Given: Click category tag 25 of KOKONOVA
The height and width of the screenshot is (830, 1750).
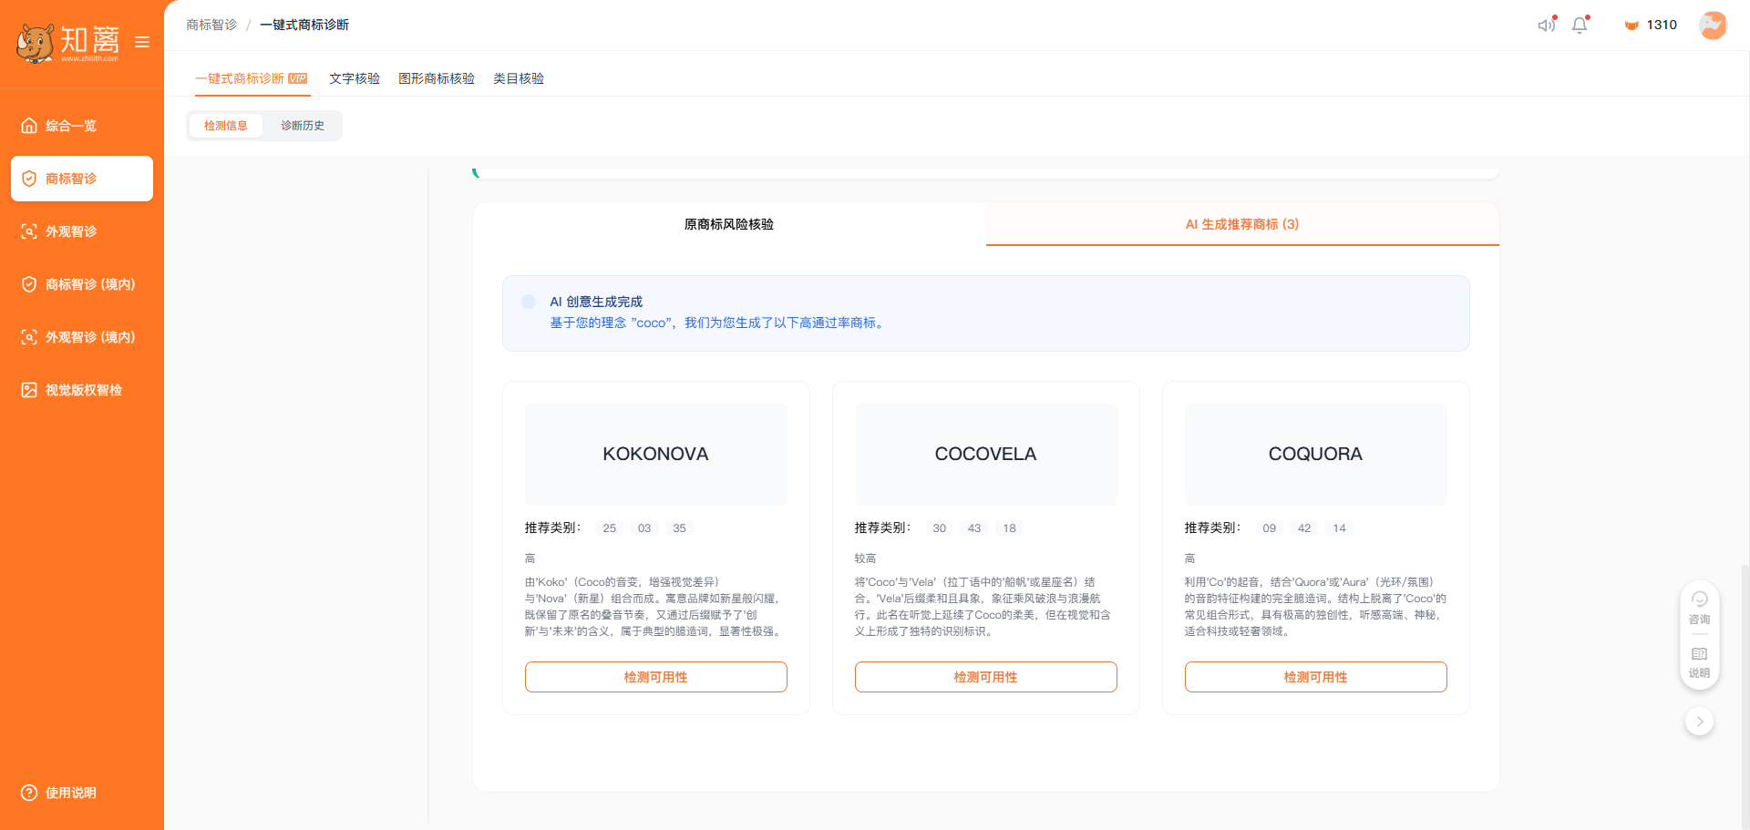Looking at the screenshot, I should click(x=610, y=528).
